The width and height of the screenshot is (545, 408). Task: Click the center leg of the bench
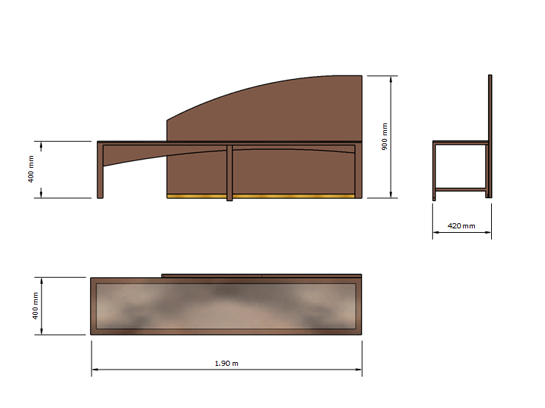coord(230,173)
